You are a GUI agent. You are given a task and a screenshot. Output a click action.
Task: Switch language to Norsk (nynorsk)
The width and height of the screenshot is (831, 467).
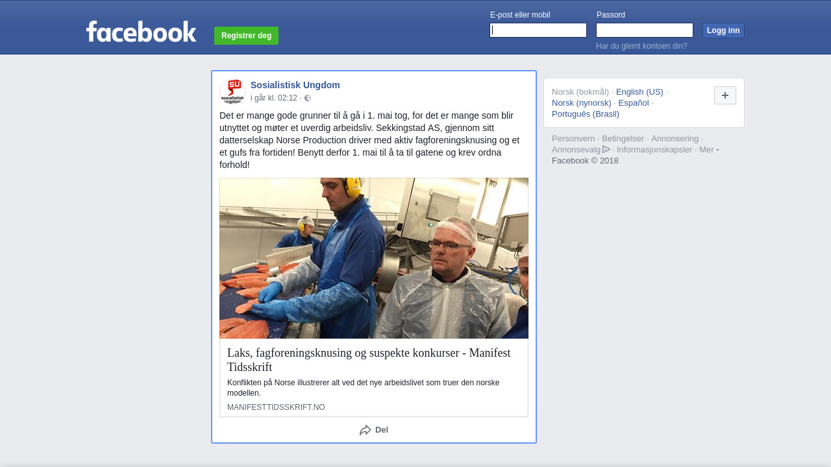coord(582,102)
